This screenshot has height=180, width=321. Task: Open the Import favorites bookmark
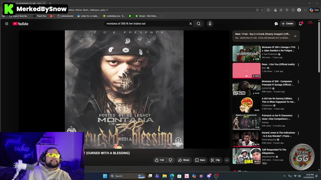(x=18, y=16)
